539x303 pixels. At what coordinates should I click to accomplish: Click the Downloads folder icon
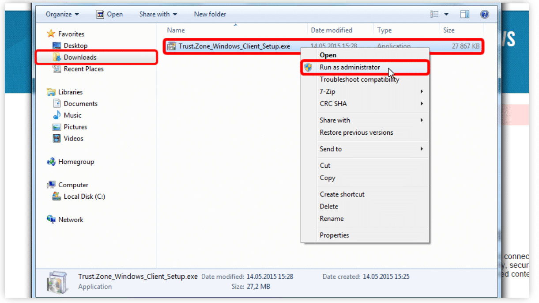[57, 57]
